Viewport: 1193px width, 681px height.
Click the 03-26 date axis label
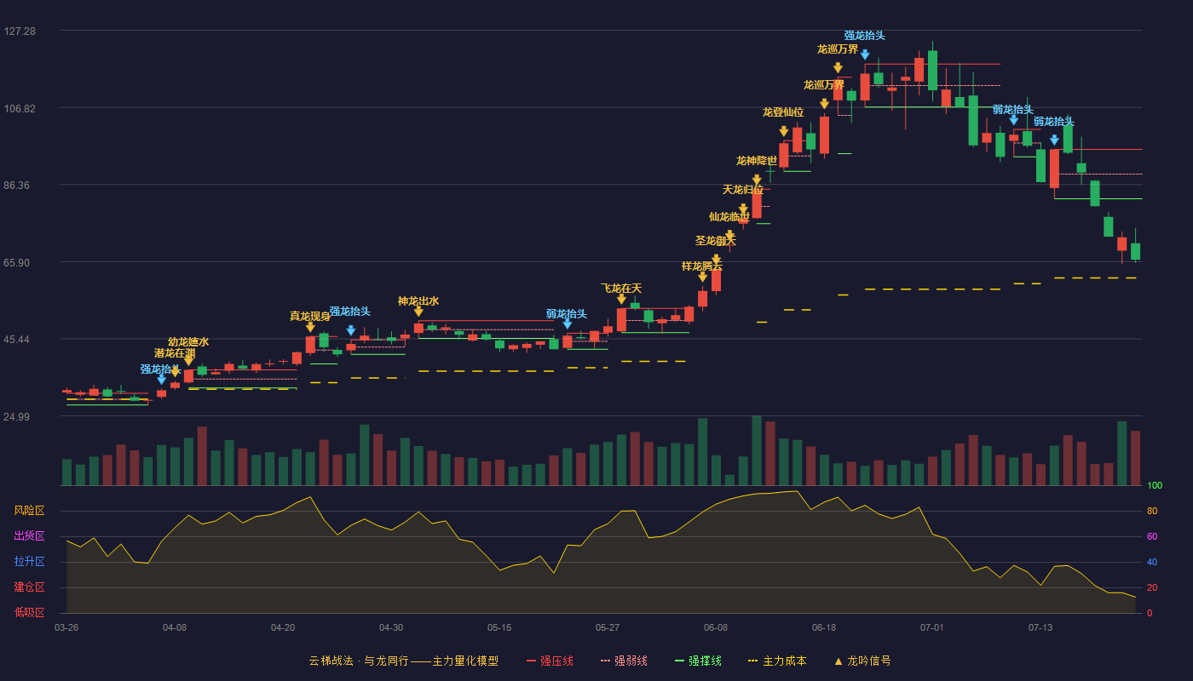(x=66, y=627)
